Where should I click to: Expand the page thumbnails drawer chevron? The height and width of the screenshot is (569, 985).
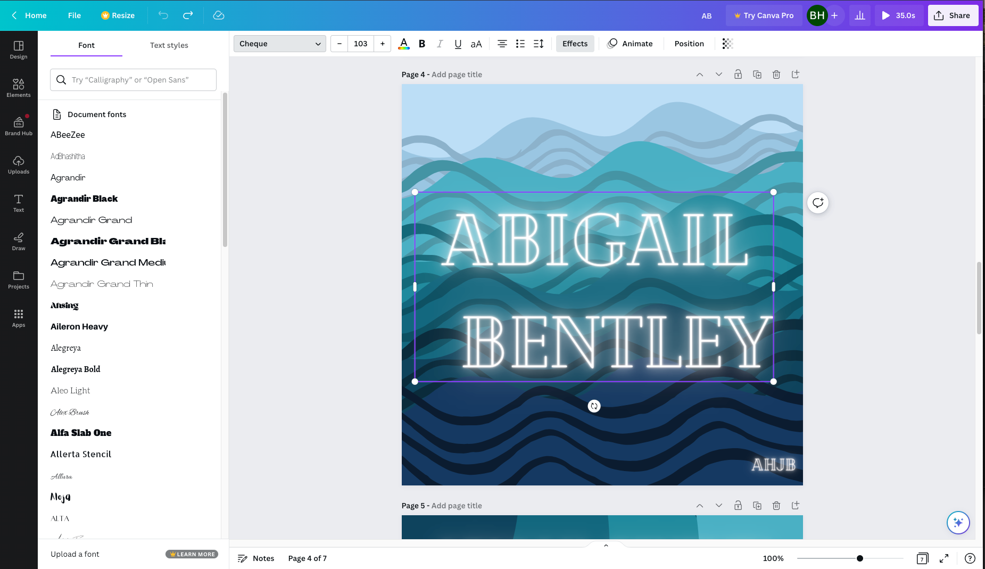point(606,545)
